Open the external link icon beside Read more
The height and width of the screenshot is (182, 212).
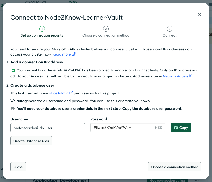point(74,54)
